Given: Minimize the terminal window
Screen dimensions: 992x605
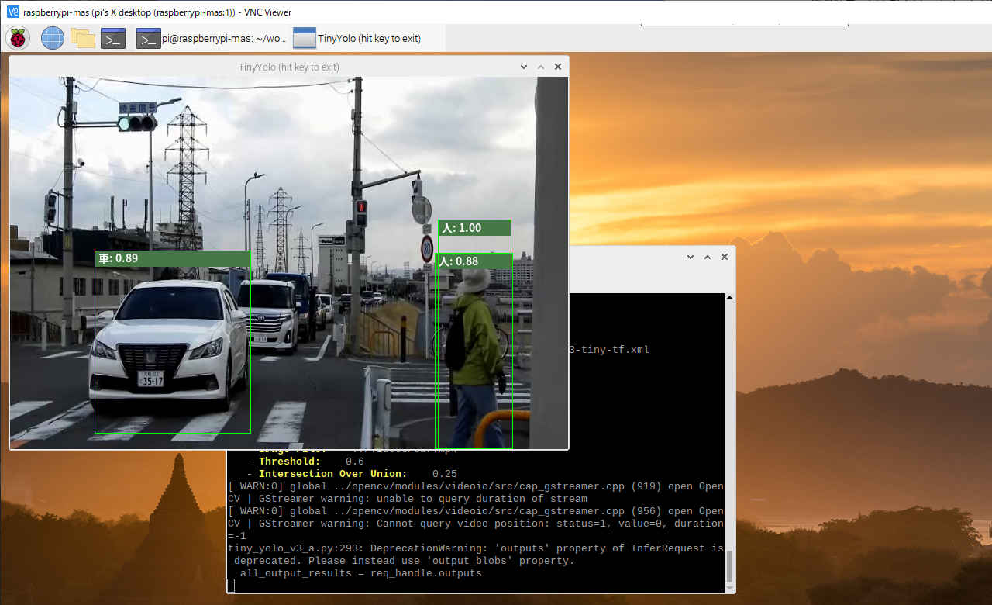Looking at the screenshot, I should [x=690, y=257].
